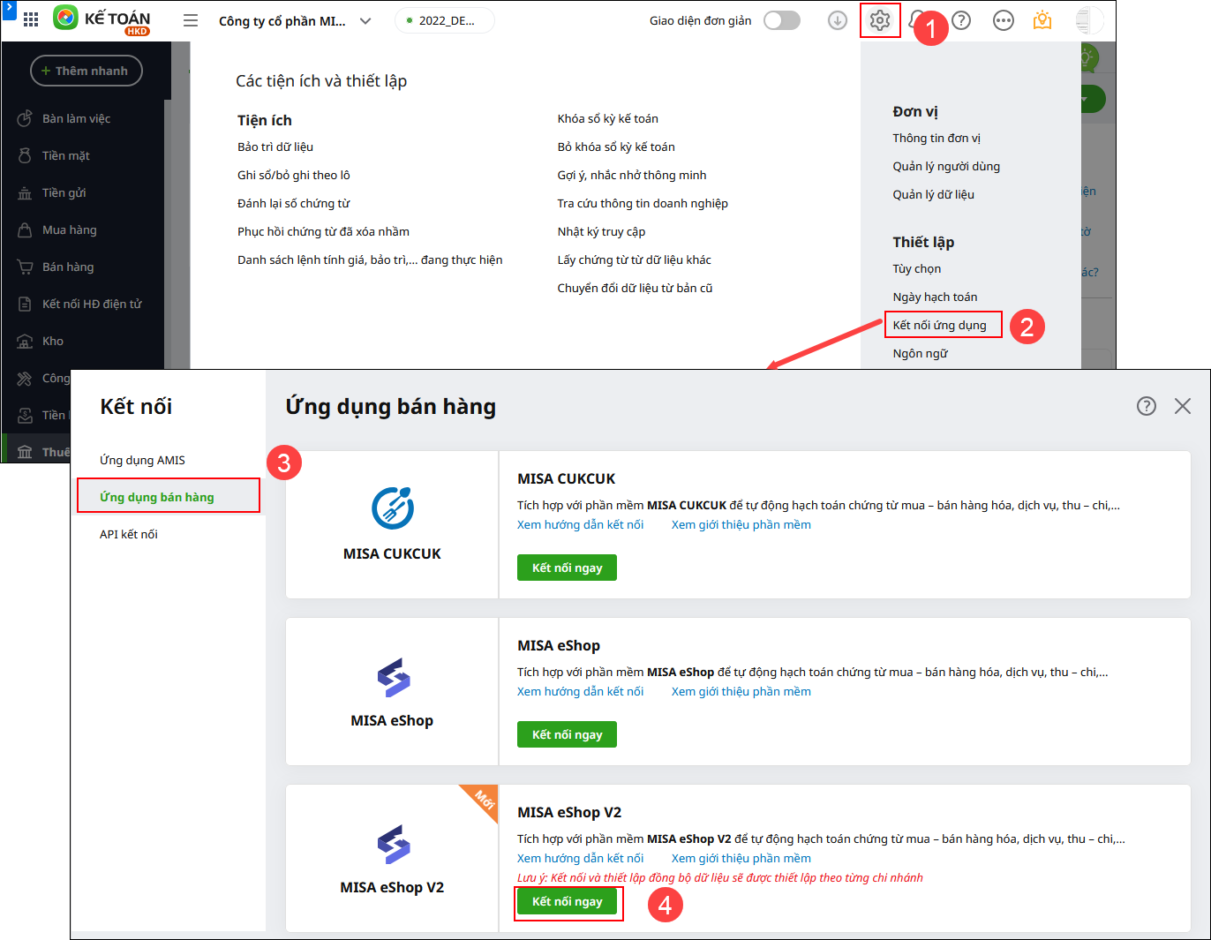
Task: Open Danh sách lệnh tính giá, bảo trì
Action: pyautogui.click(x=370, y=259)
